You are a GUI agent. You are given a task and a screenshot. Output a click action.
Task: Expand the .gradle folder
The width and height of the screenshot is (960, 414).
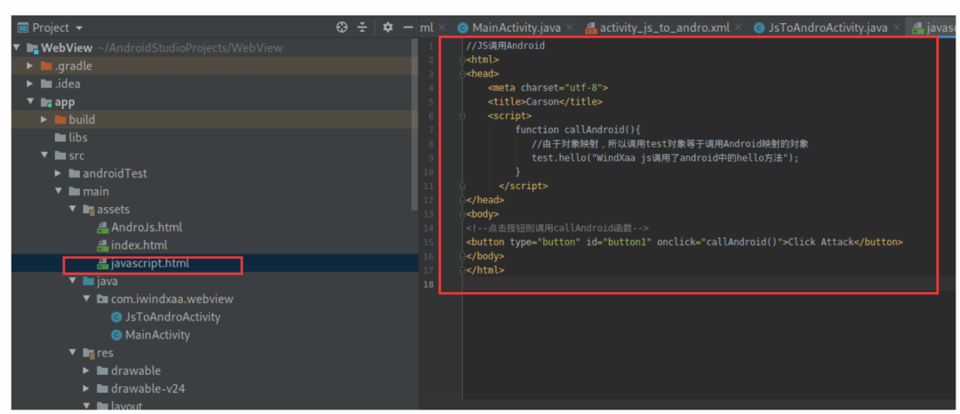[30, 66]
